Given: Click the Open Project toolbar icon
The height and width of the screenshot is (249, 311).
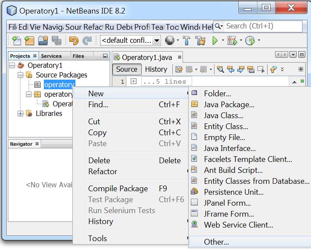Looking at the screenshot, I should pos(43,41).
